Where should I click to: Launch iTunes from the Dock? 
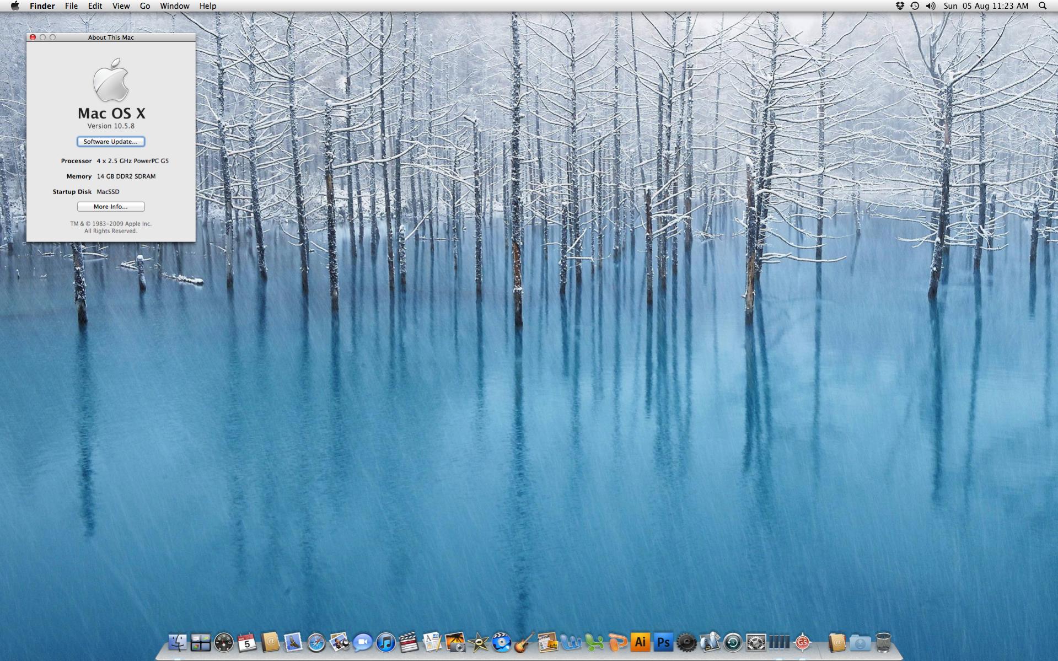(x=386, y=641)
